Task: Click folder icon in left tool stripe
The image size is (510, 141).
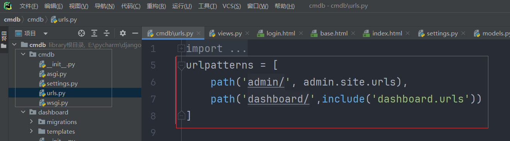Action: pyautogui.click(x=4, y=46)
